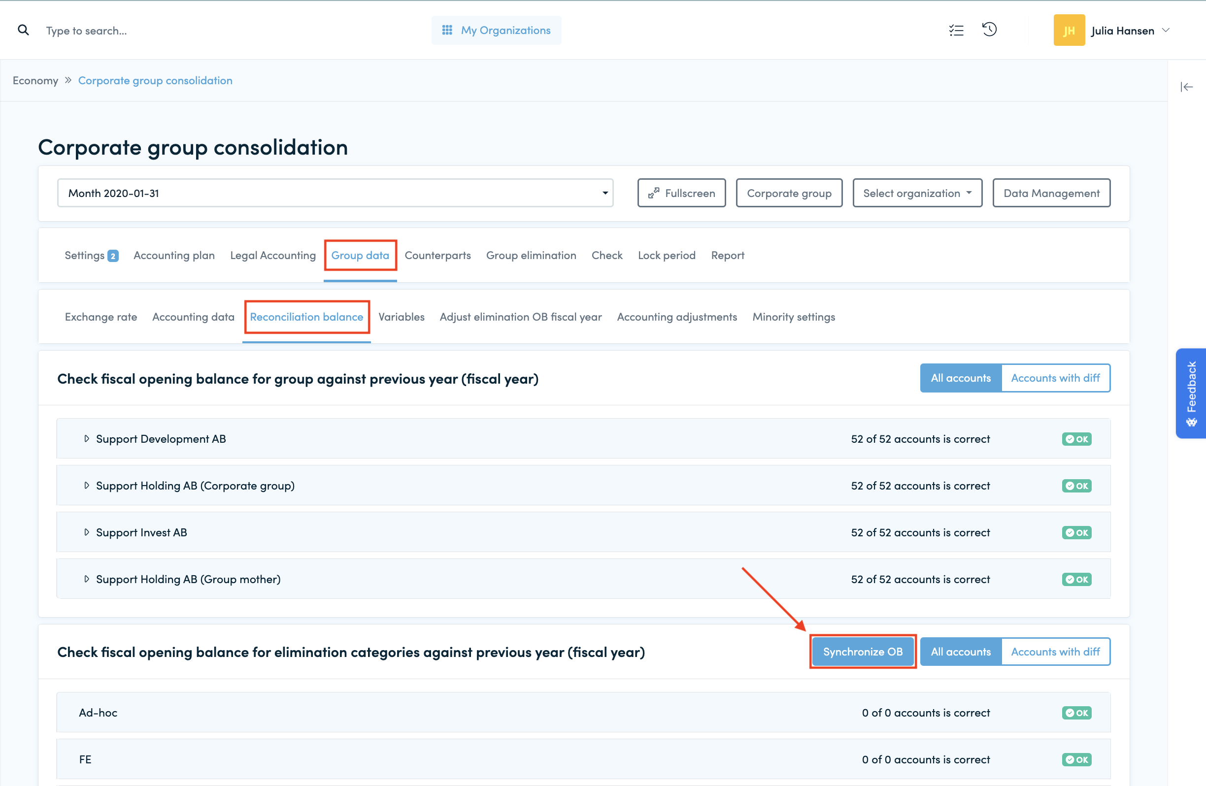
Task: Open the Select organization dropdown
Action: 917,193
